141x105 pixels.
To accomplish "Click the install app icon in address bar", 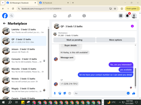I will pyautogui.click(x=111, y=9).
